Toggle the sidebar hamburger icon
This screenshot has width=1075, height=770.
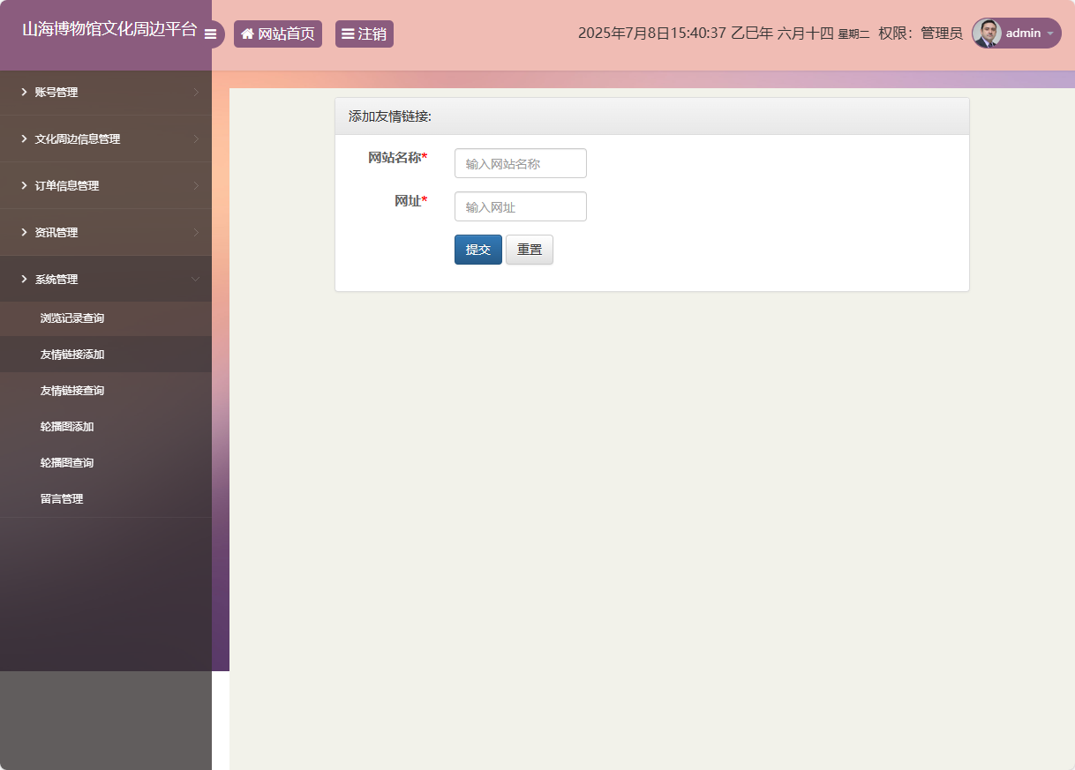[210, 34]
